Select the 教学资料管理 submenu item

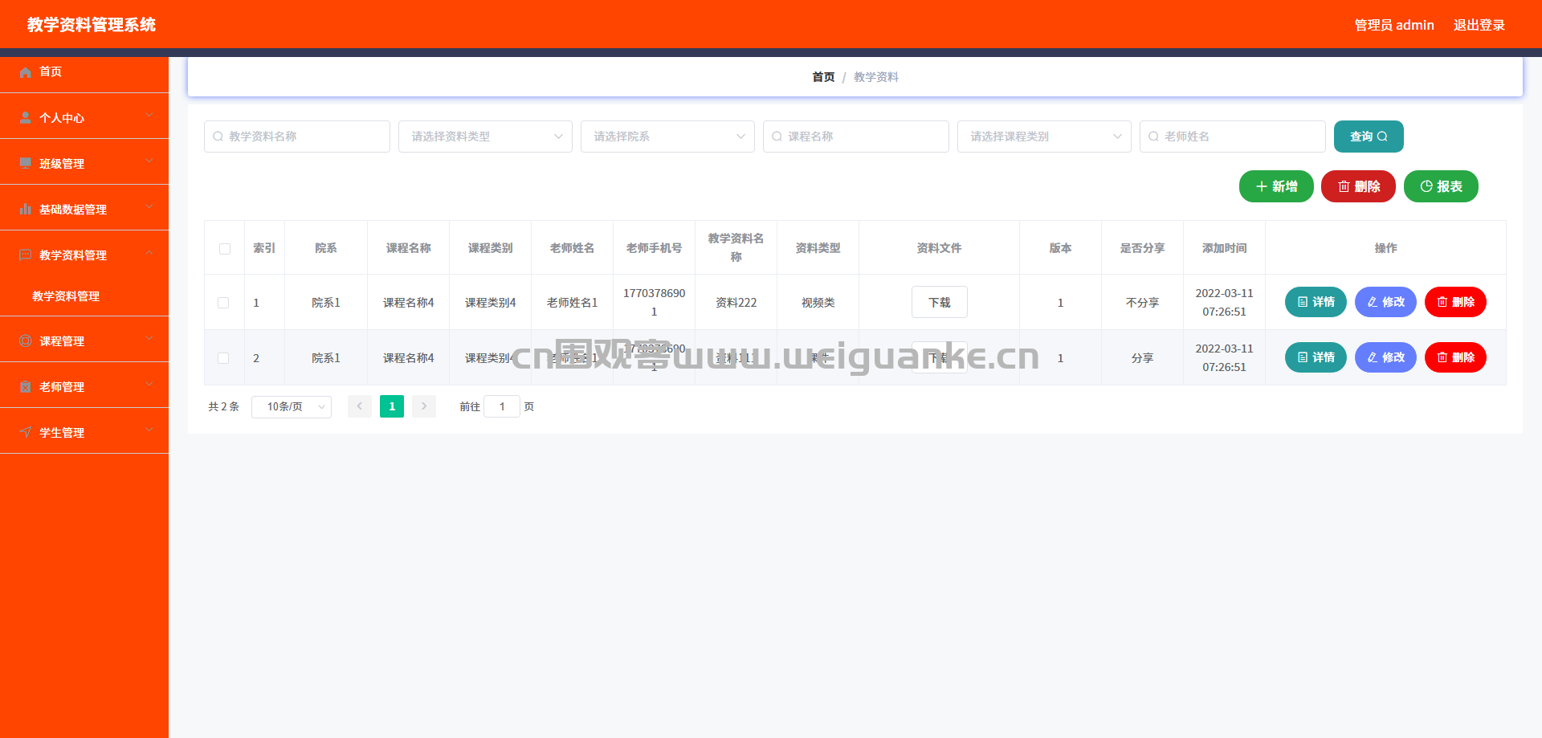(66, 296)
